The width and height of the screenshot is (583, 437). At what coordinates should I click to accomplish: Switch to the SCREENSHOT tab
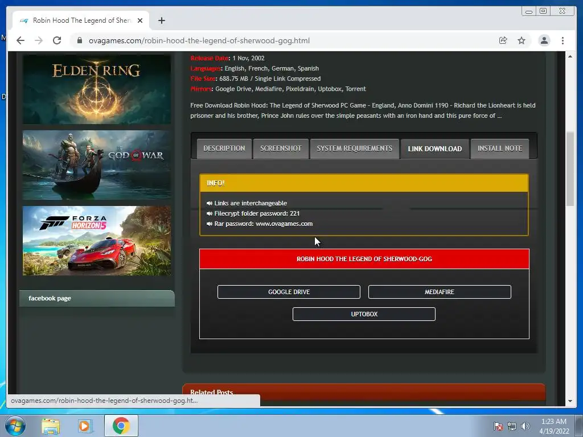coord(281,149)
